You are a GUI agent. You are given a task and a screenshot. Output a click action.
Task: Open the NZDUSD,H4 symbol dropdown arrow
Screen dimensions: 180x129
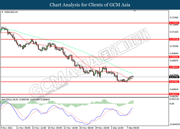tap(2, 12)
